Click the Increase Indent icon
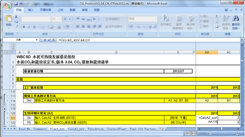The height and width of the screenshot is (137, 245). 100,27
